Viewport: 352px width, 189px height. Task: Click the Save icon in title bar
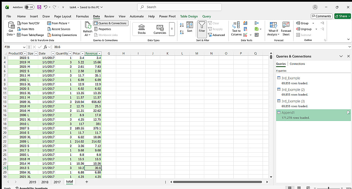[x=39, y=7]
